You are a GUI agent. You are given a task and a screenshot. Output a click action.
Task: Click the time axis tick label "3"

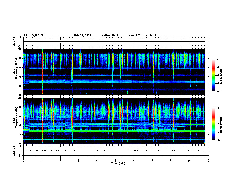pos(79,161)
